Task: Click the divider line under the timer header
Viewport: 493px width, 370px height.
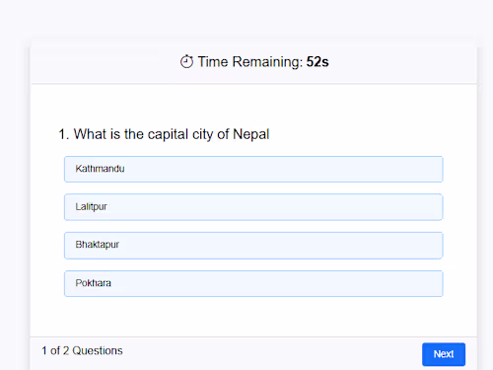Action: (x=253, y=83)
